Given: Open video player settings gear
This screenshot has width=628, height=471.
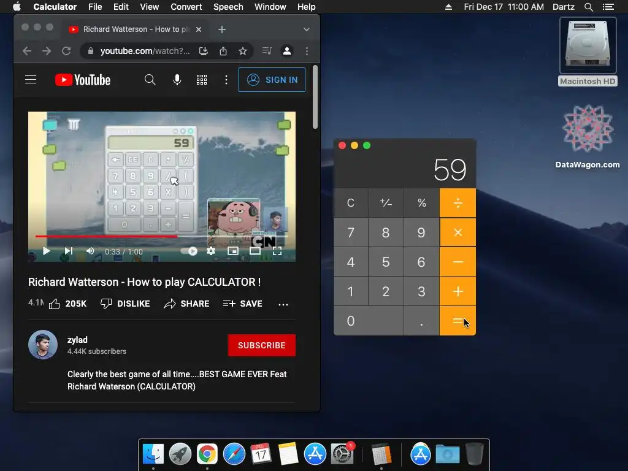Looking at the screenshot, I should coord(211,251).
